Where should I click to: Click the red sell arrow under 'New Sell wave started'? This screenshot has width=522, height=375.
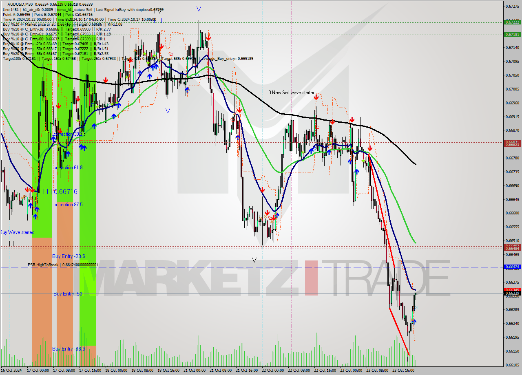click(316, 97)
